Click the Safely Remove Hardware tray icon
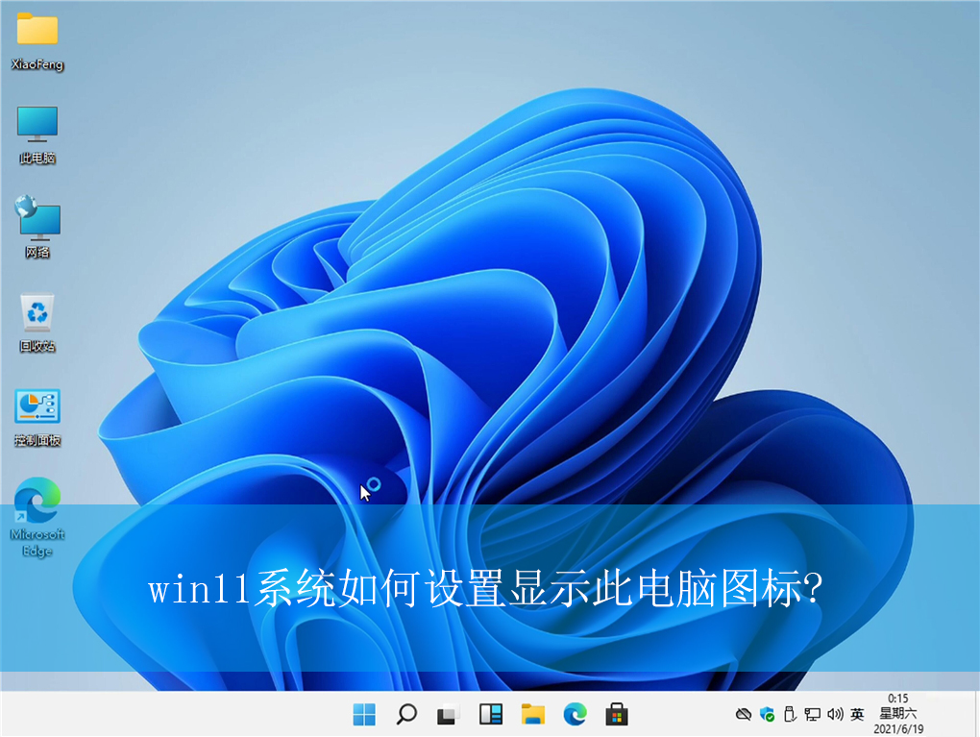Screen dimensions: 980x737 click(789, 714)
